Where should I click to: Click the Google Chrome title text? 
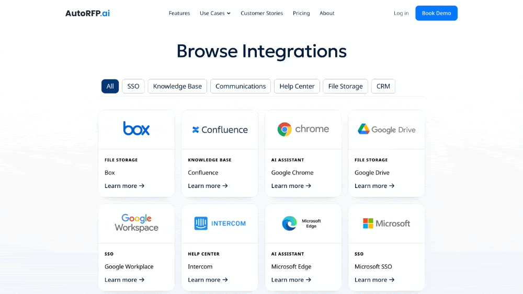point(292,172)
